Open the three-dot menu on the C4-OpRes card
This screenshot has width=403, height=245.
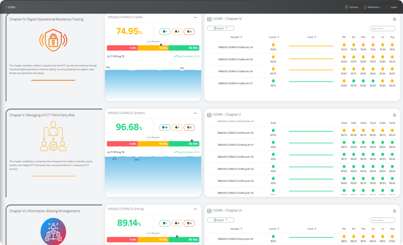coord(195,17)
